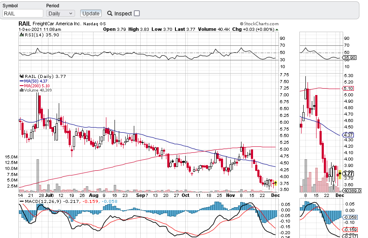Image resolution: width=368 pixels, height=238 pixels.
Task: Click the yellow last-price marker on zoomed chart
Action: (x=339, y=174)
